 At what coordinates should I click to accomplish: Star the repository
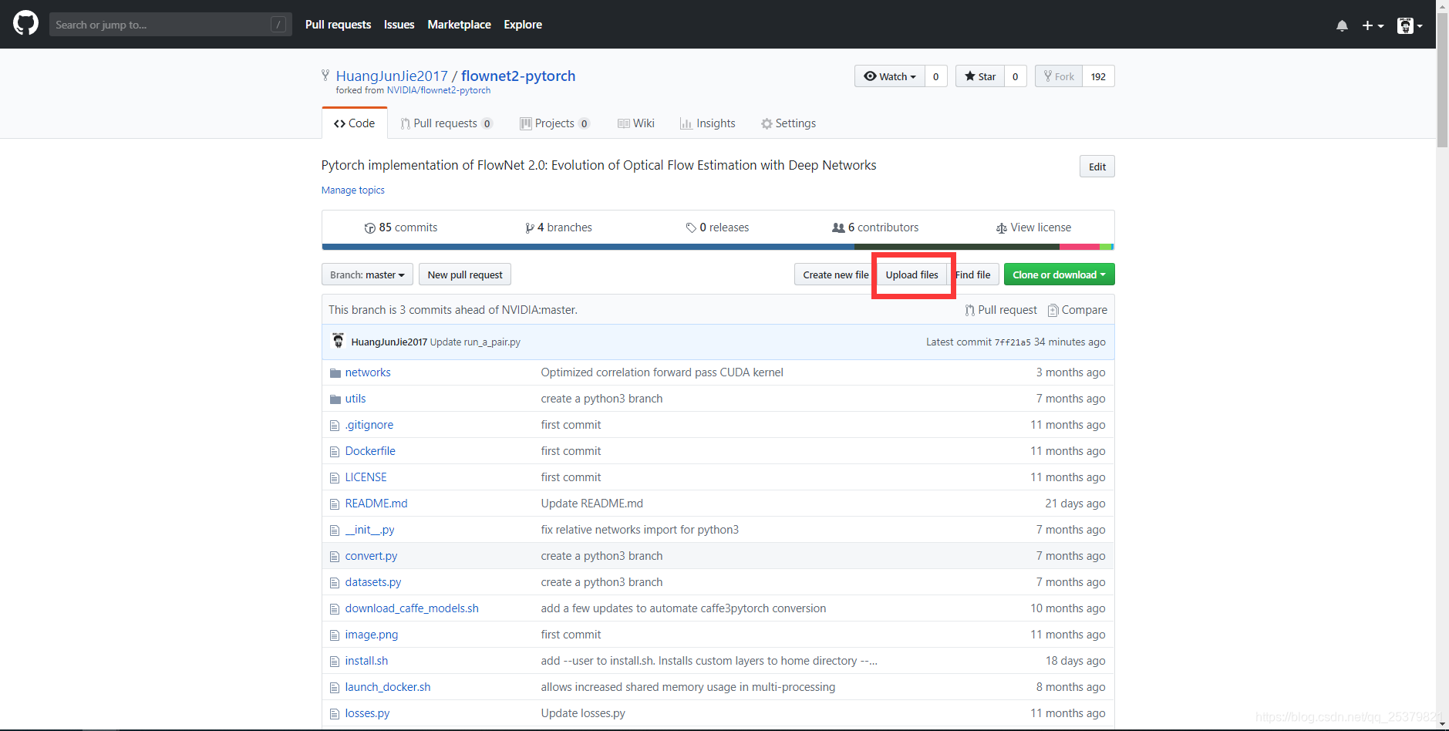pos(980,76)
